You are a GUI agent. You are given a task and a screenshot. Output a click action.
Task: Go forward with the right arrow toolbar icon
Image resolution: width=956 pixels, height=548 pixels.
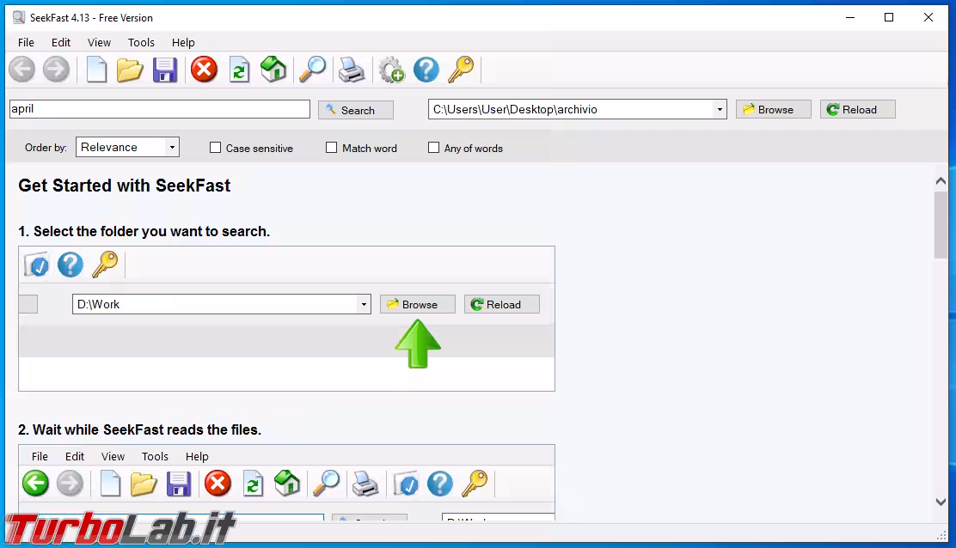tap(56, 70)
